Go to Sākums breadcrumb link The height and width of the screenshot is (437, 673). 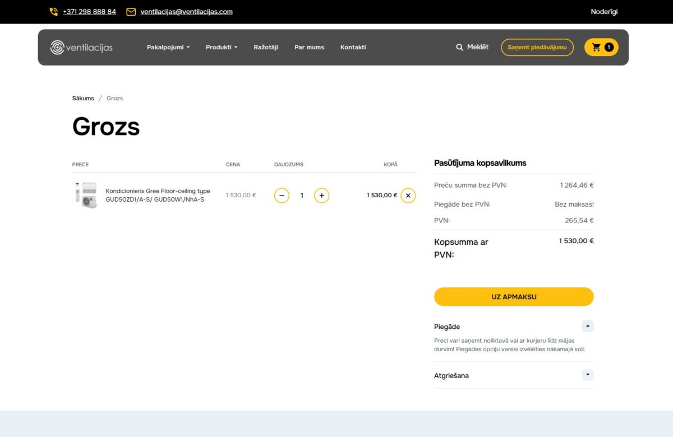(83, 98)
